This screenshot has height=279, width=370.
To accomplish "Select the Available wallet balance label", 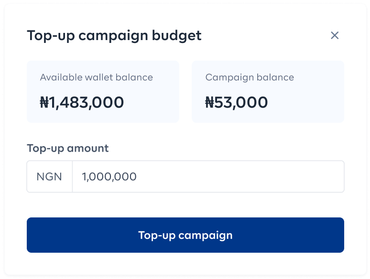I will point(96,77).
